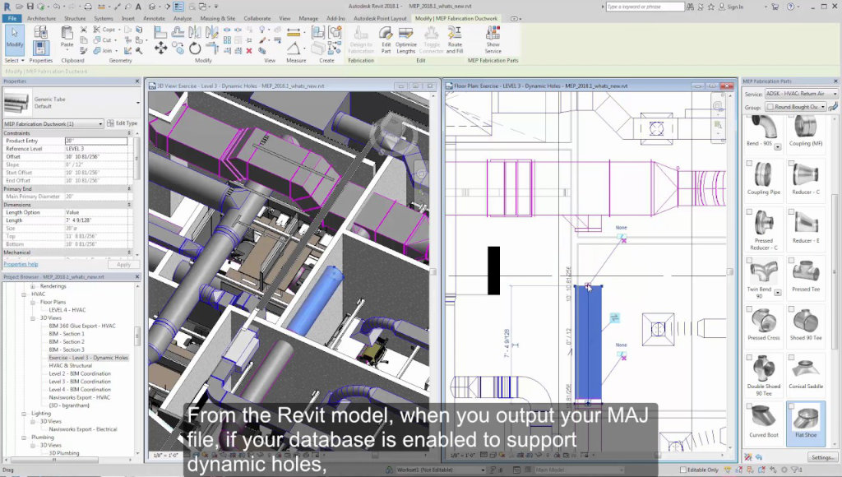Tick the Shoed 90 Tee checkbox
The height and width of the screenshot is (477, 842).
point(791,309)
